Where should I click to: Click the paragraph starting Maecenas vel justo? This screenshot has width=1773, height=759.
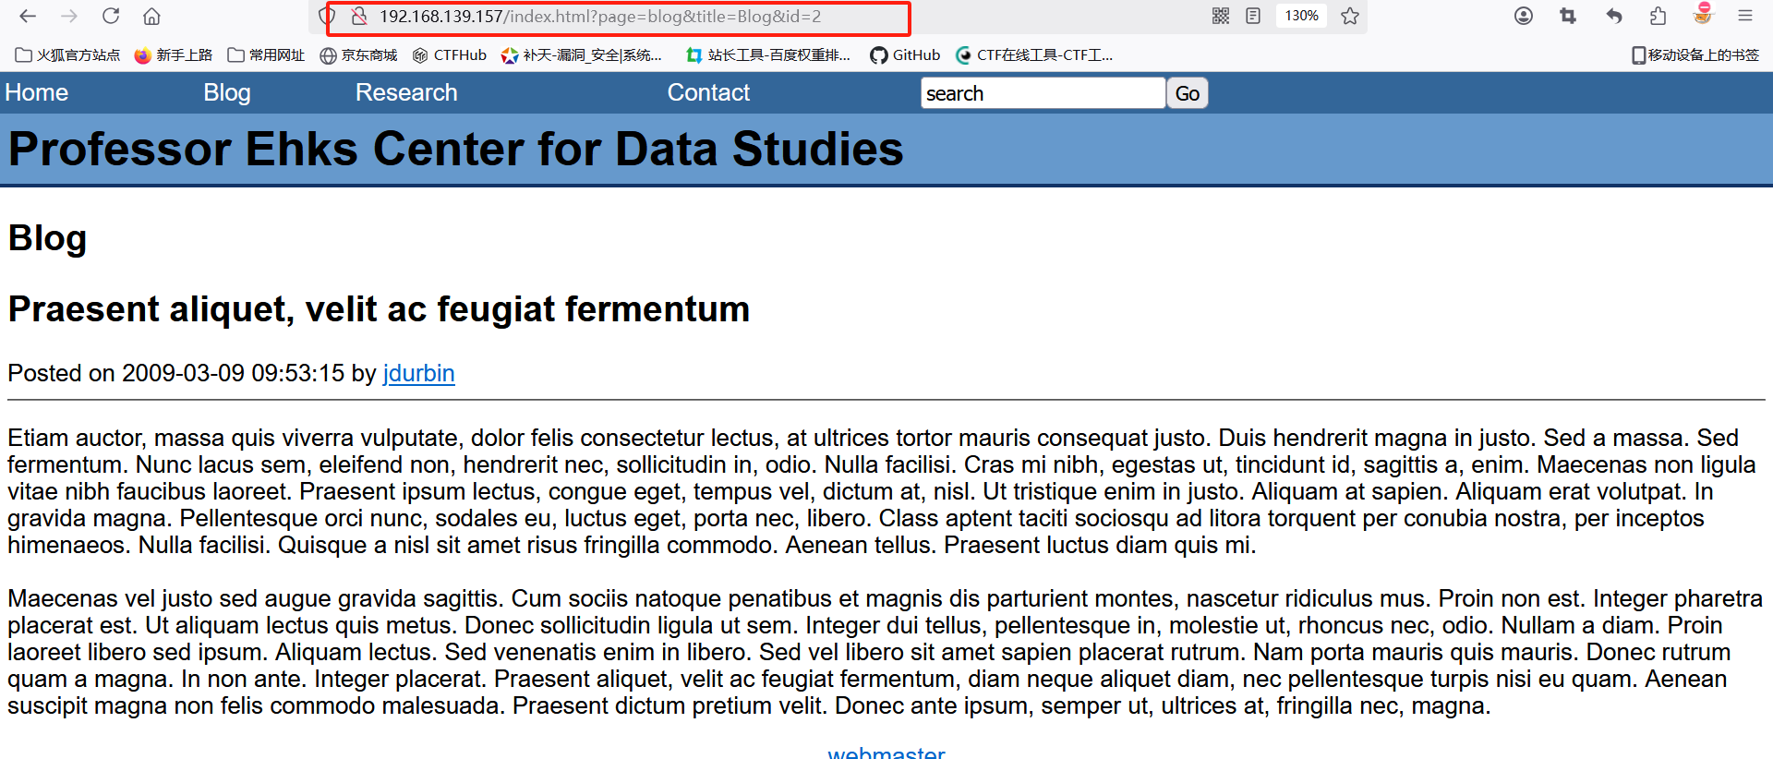[x=885, y=652]
